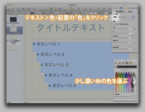Viewport: 145px width, 112px height.
Task: Add a Comment sticky note icon
Action: [x=65, y=8]
